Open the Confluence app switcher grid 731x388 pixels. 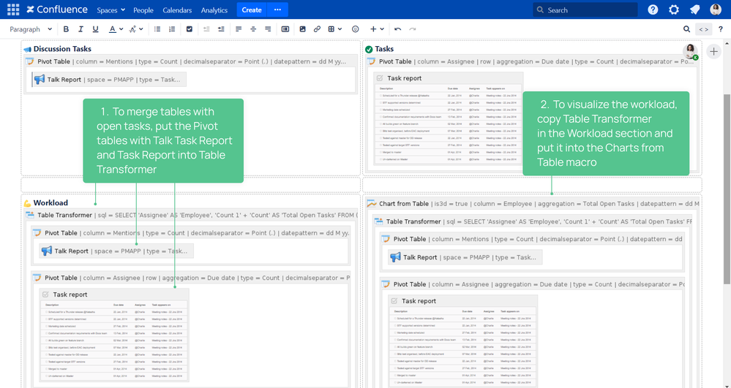point(12,10)
